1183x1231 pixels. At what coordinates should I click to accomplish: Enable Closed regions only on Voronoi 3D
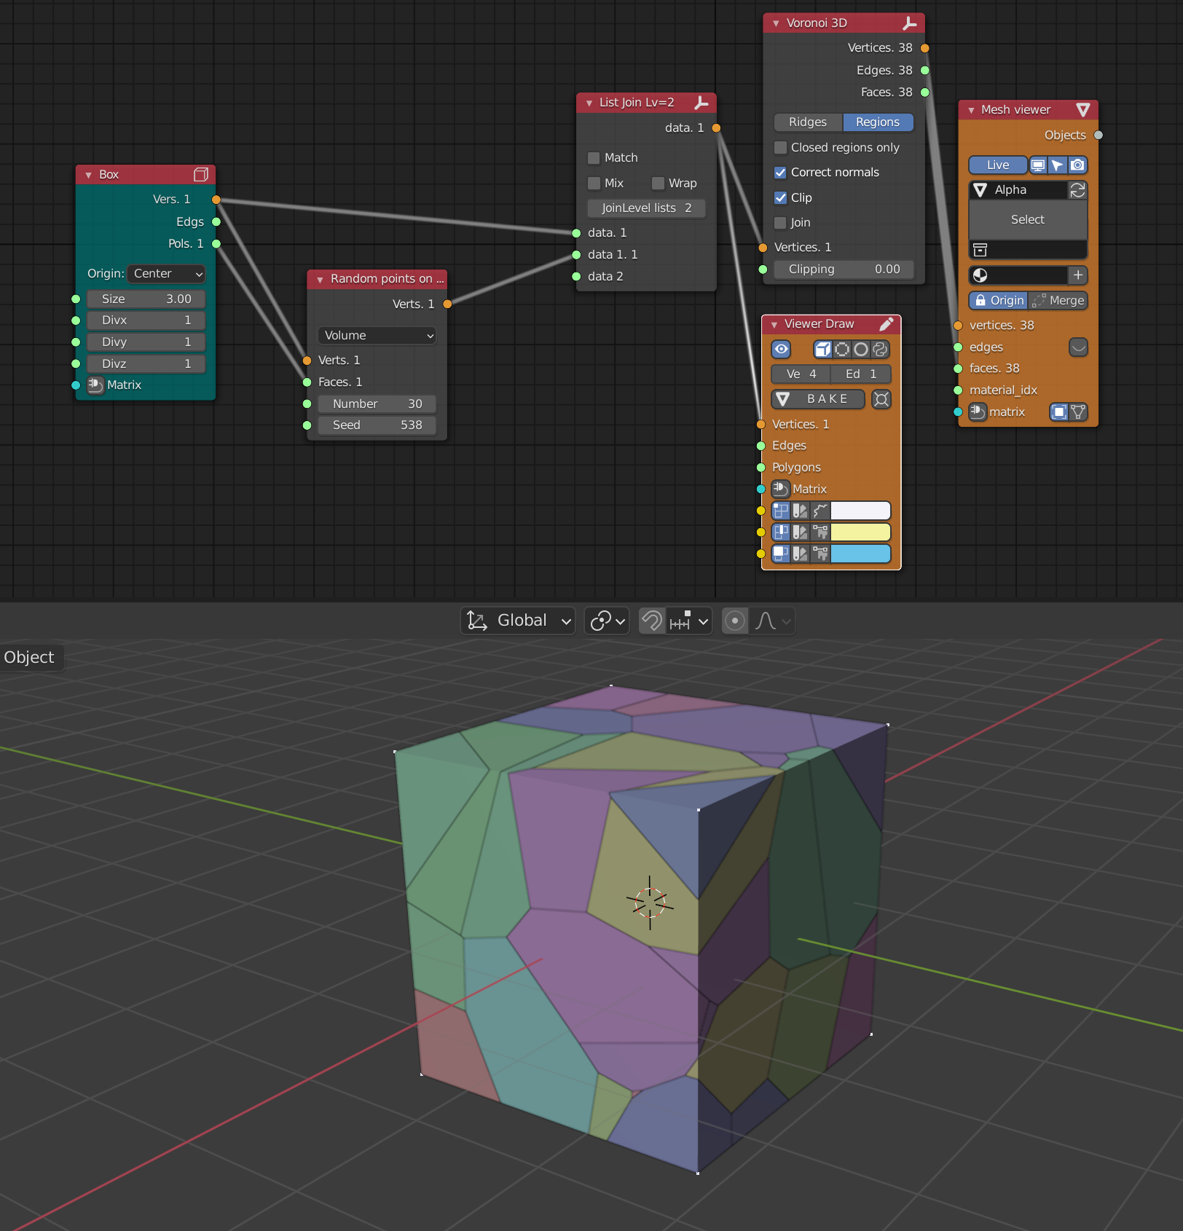pyautogui.click(x=780, y=147)
